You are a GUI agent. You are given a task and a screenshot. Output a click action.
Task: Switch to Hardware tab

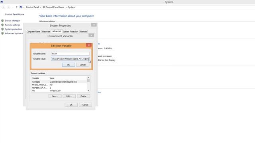coord(46,32)
